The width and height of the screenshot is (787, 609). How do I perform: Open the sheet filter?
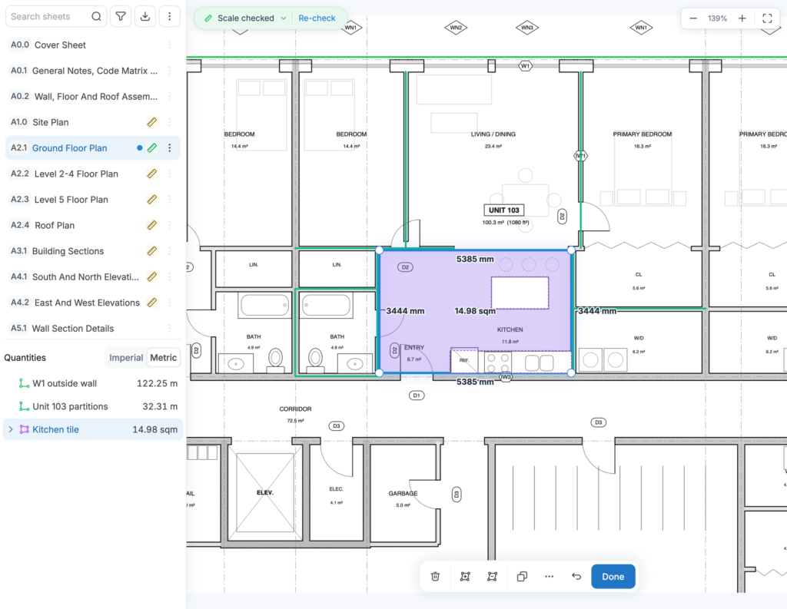121,17
